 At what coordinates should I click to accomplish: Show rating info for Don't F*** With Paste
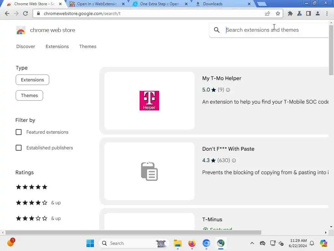(x=234, y=160)
